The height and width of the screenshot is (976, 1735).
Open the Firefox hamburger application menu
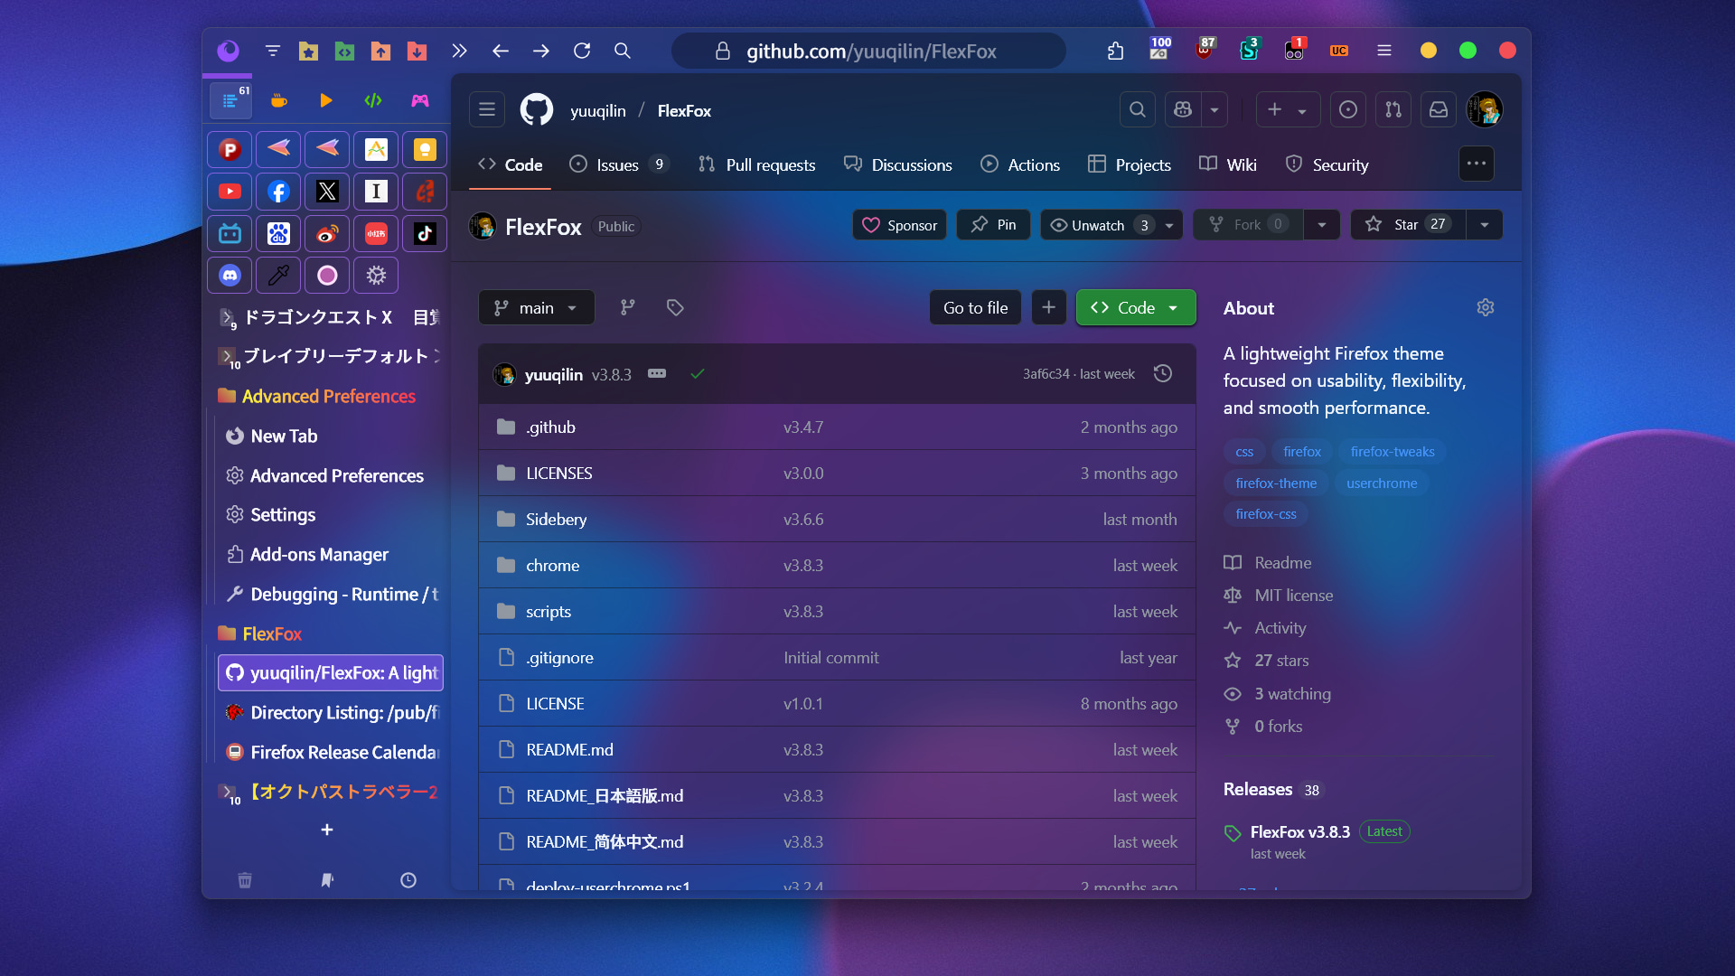1383,51
